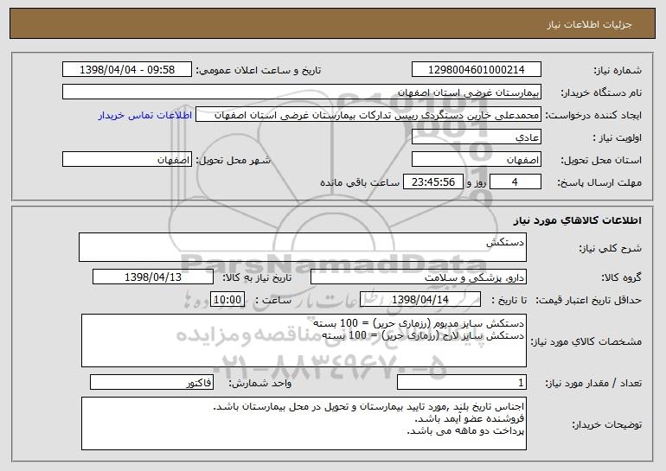Click the label واحد شمارش

[x=260, y=384]
